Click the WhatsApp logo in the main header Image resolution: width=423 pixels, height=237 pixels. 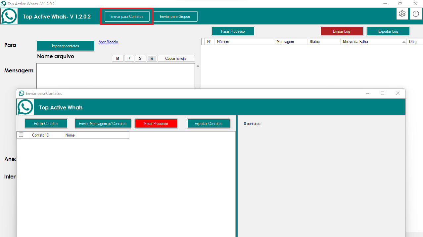click(x=9, y=16)
